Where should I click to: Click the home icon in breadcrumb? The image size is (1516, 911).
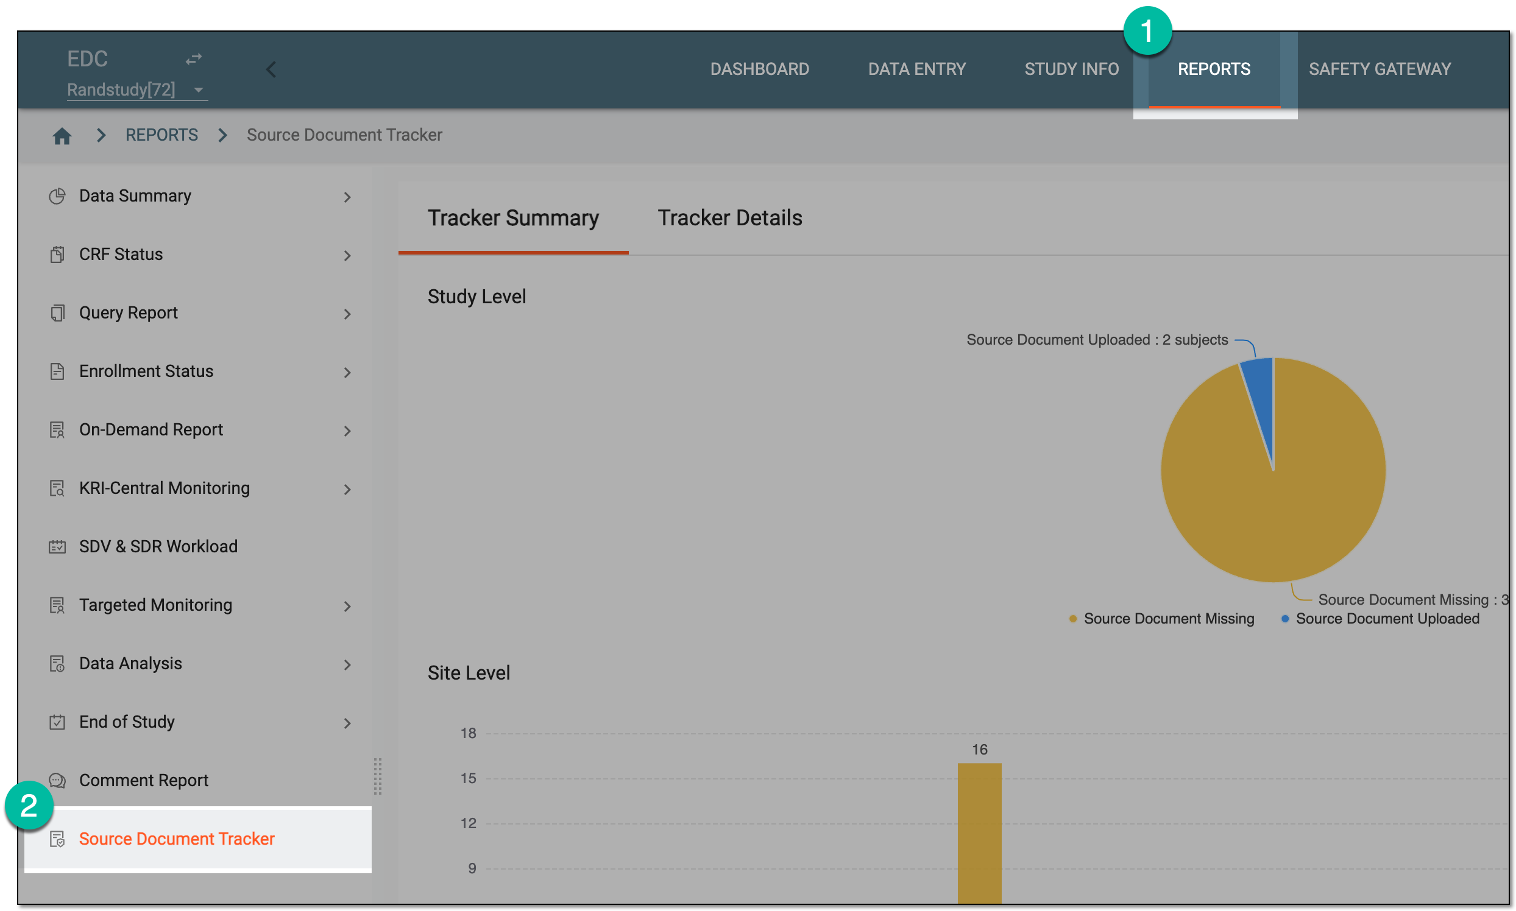[62, 135]
